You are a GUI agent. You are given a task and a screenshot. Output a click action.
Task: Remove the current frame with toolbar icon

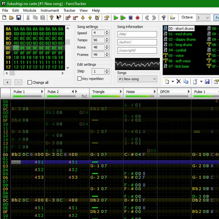[x=76, y=18]
